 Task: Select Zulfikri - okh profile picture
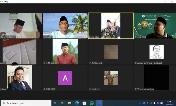111,52
